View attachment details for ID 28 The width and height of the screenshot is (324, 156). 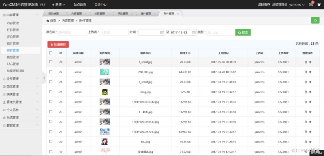pos(306,62)
